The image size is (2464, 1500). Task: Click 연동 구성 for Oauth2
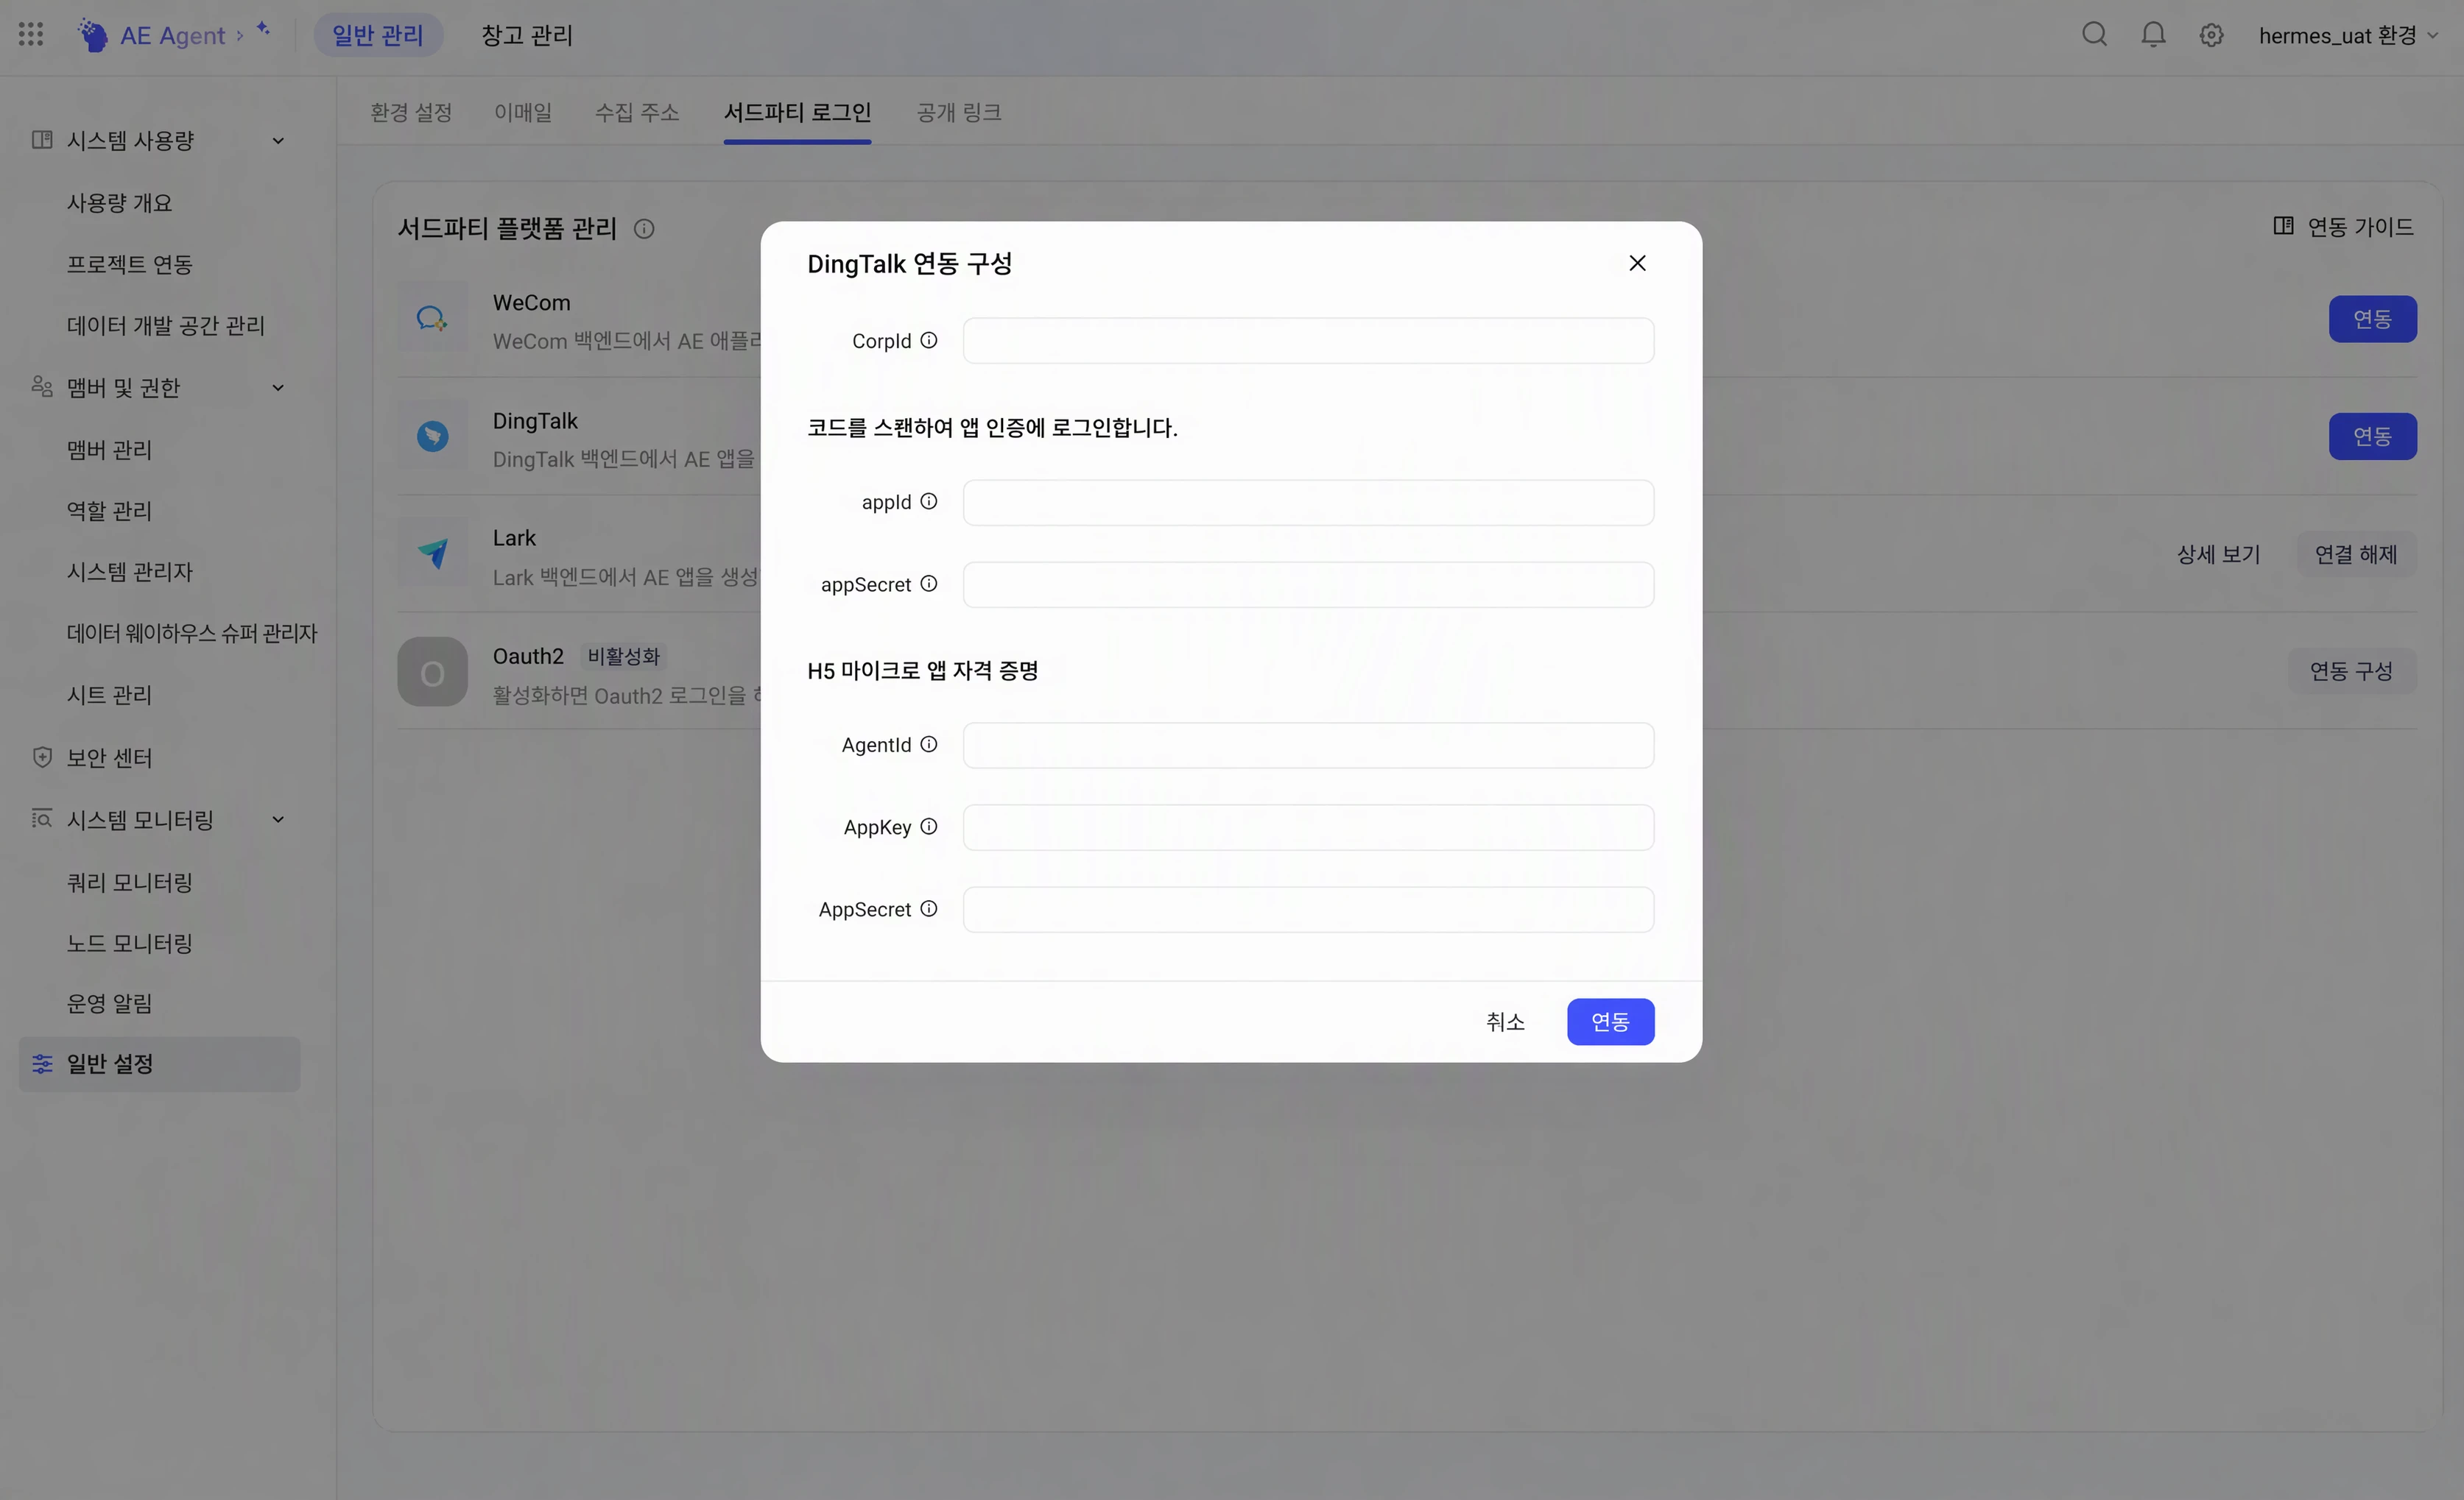(2351, 671)
